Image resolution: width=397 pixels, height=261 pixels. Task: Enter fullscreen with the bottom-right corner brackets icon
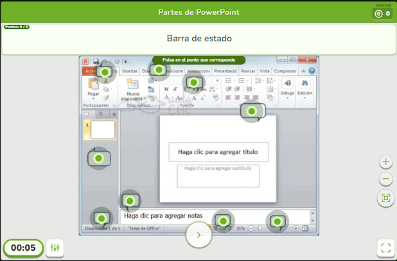386,248
